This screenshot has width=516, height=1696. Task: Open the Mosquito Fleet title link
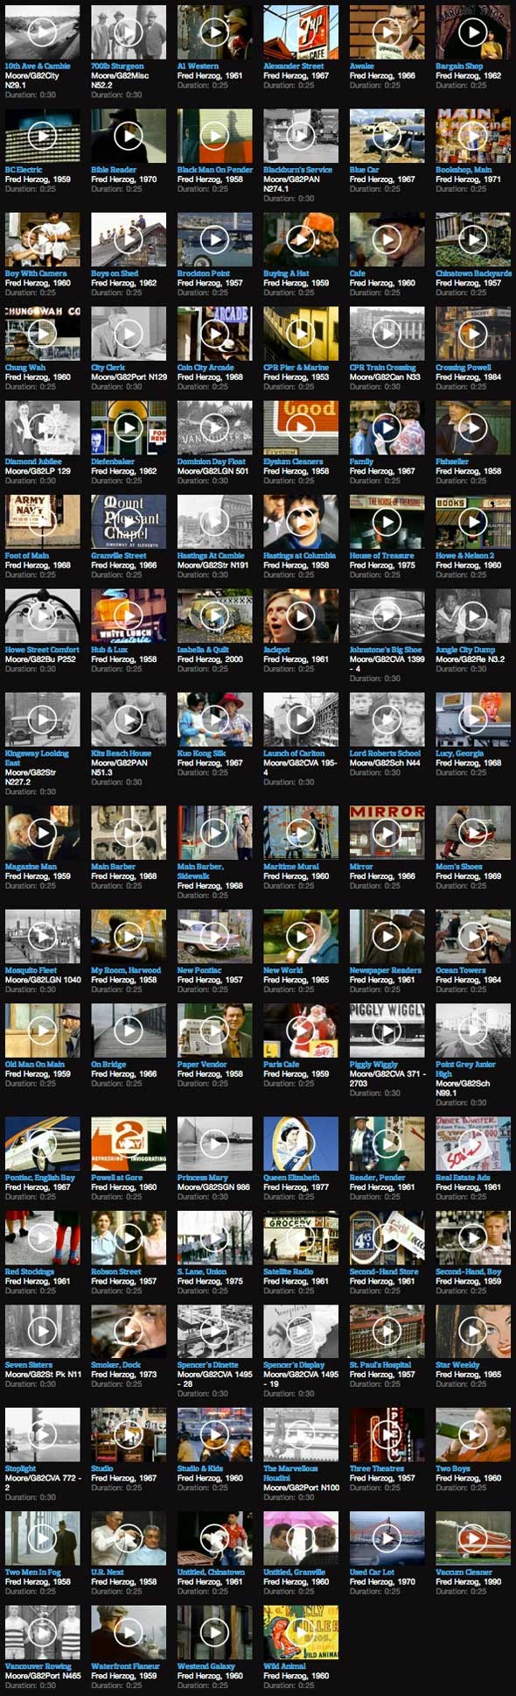click(x=31, y=969)
